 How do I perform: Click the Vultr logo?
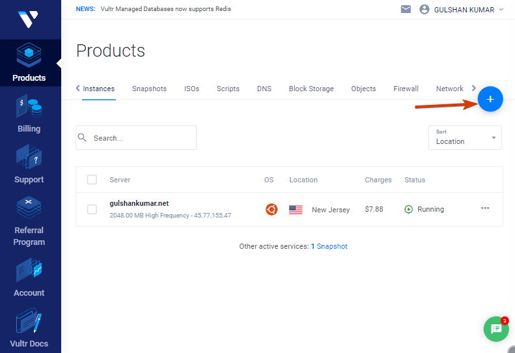coord(28,20)
